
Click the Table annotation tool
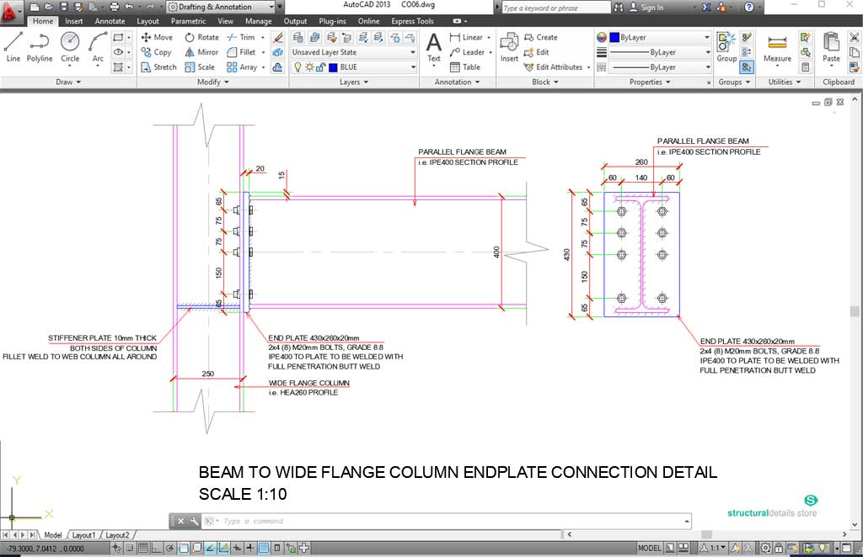coord(465,67)
